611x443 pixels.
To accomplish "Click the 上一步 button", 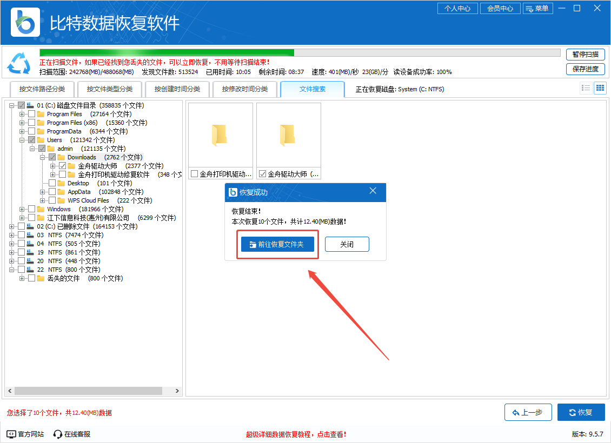I will tap(528, 412).
